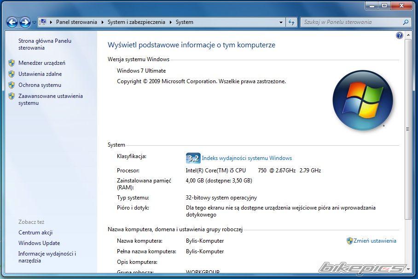418x279 pixels.
Task: Click the 3,2 performance score badge
Action: tap(193, 158)
